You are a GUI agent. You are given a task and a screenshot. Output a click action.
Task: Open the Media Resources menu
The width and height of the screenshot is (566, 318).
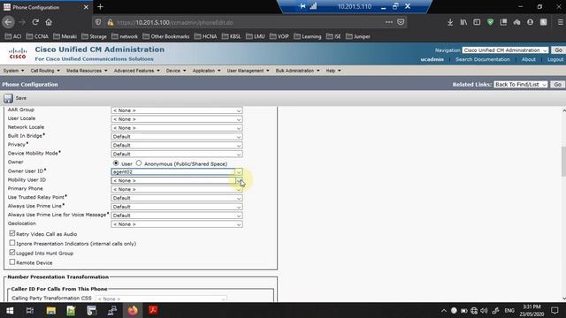pos(87,71)
